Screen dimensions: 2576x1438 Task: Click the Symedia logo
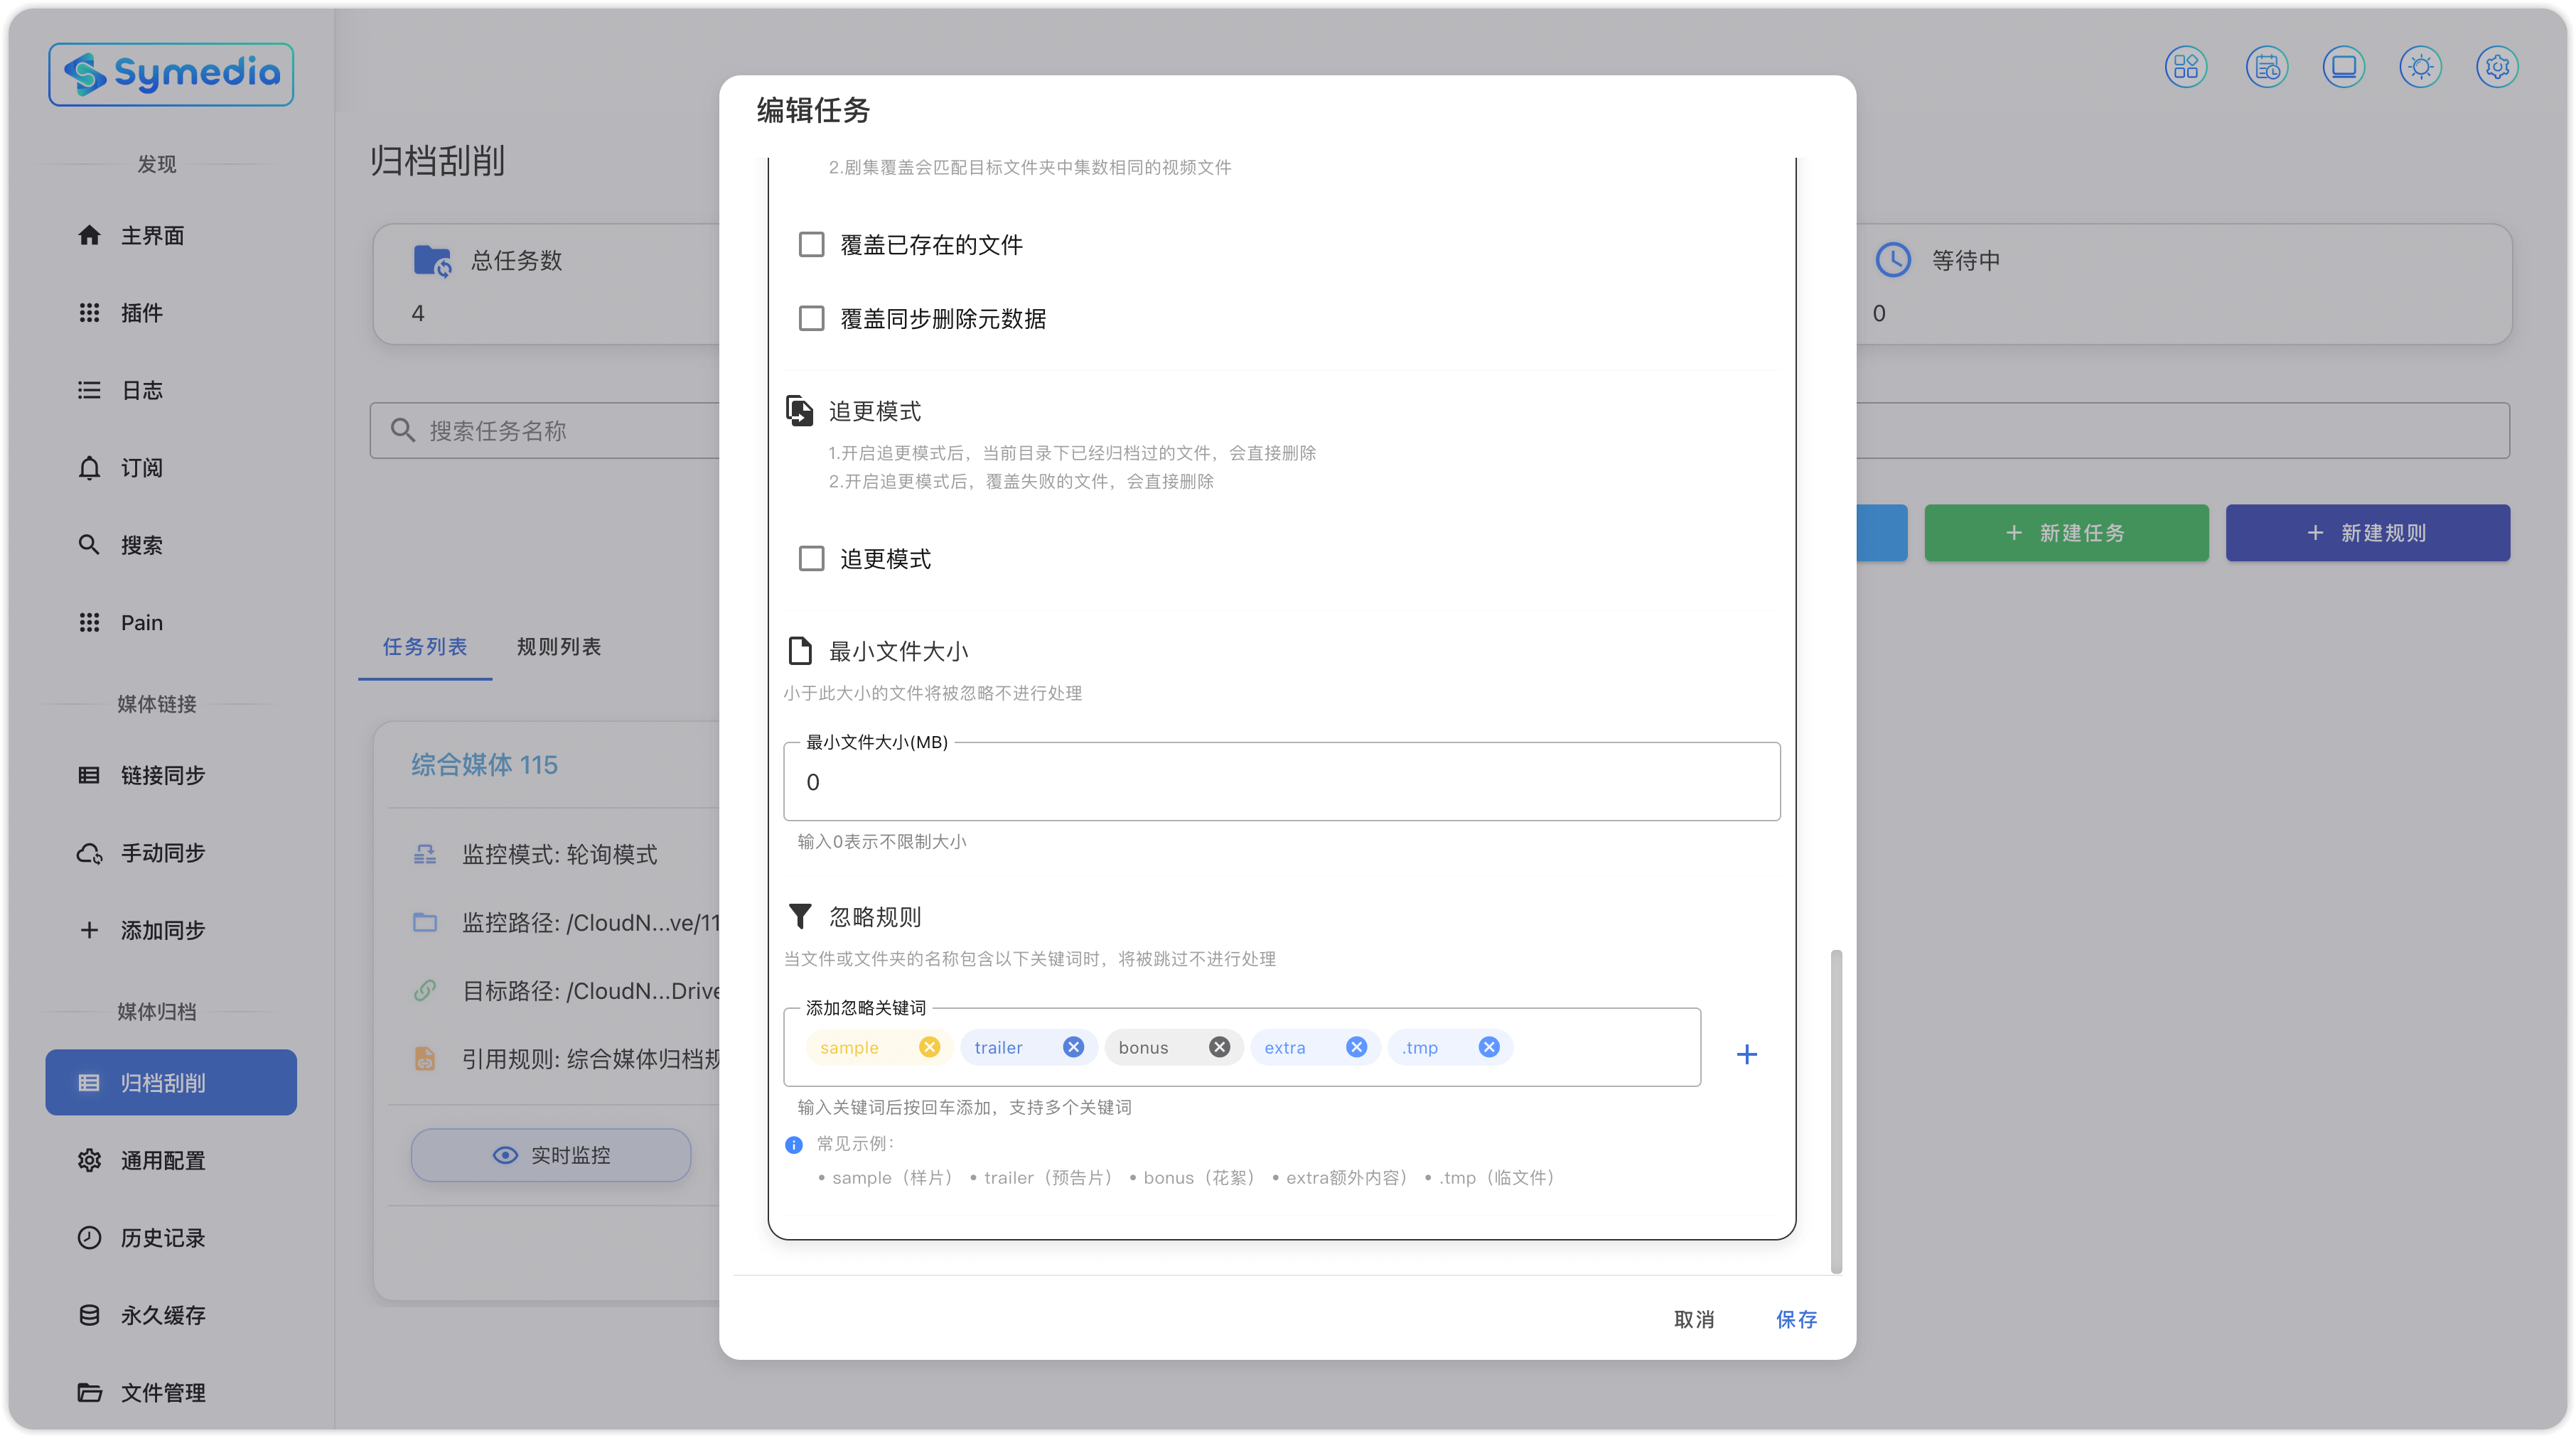(171, 74)
